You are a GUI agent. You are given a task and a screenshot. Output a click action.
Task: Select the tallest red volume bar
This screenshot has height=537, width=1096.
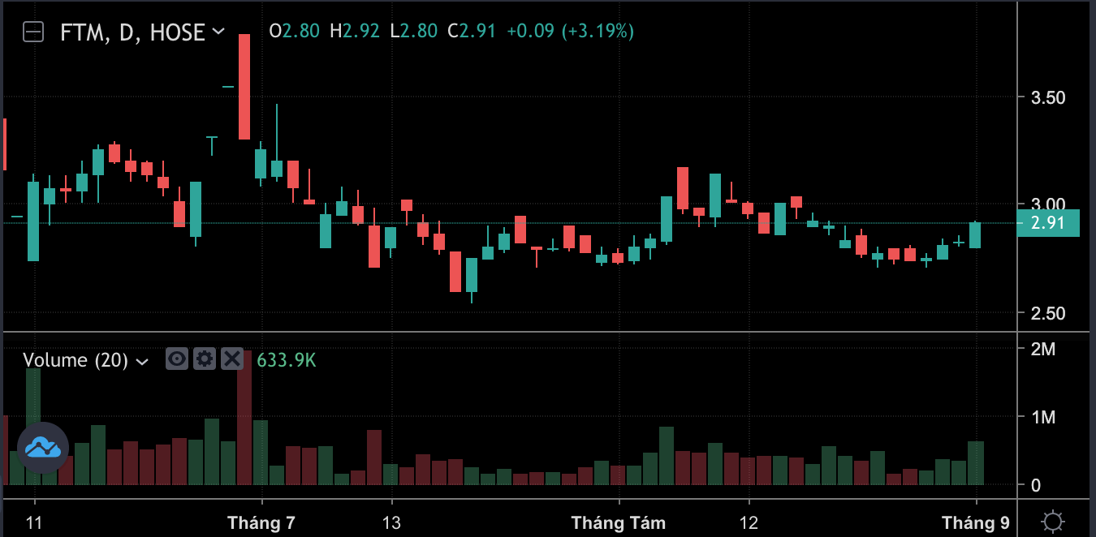[x=244, y=418]
